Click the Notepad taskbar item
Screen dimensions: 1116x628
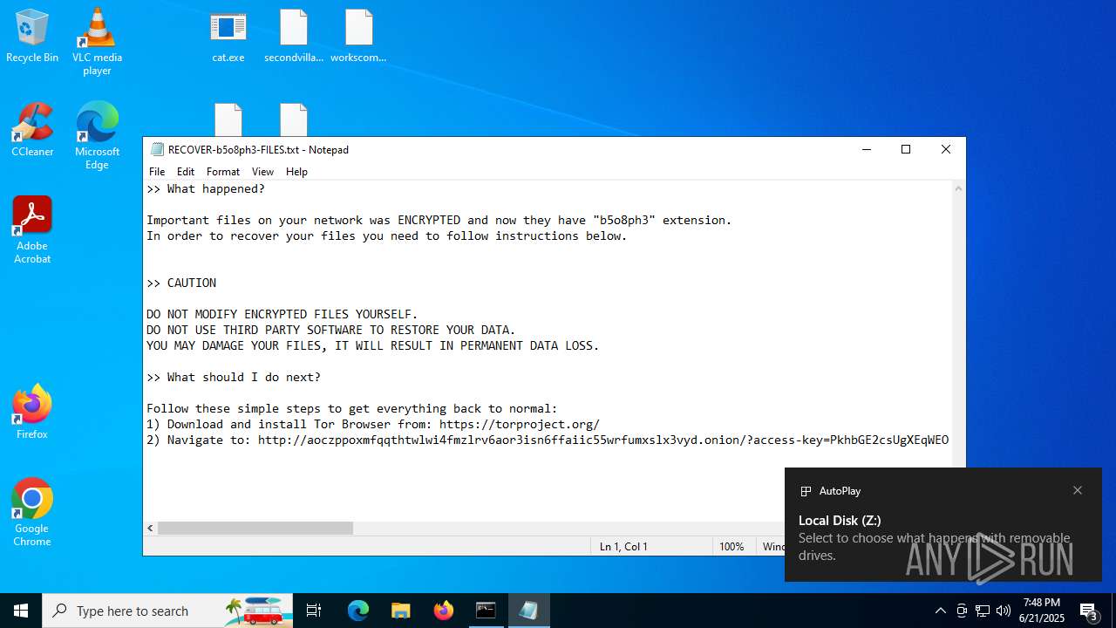tap(528, 611)
